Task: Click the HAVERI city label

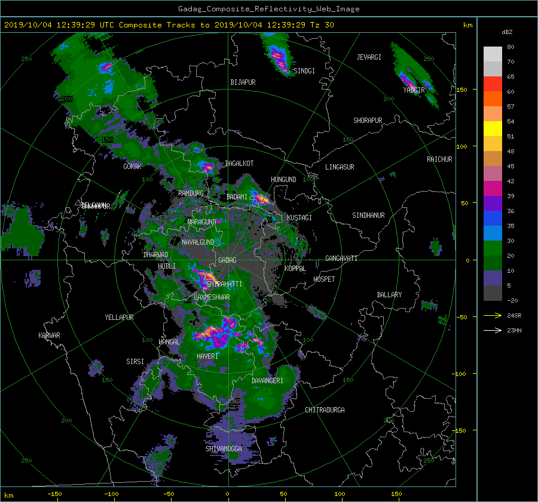Action: point(207,356)
